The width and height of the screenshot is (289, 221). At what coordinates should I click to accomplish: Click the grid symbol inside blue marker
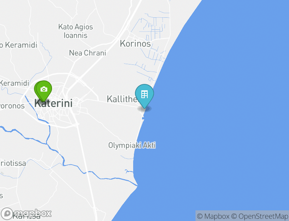pos(144,94)
